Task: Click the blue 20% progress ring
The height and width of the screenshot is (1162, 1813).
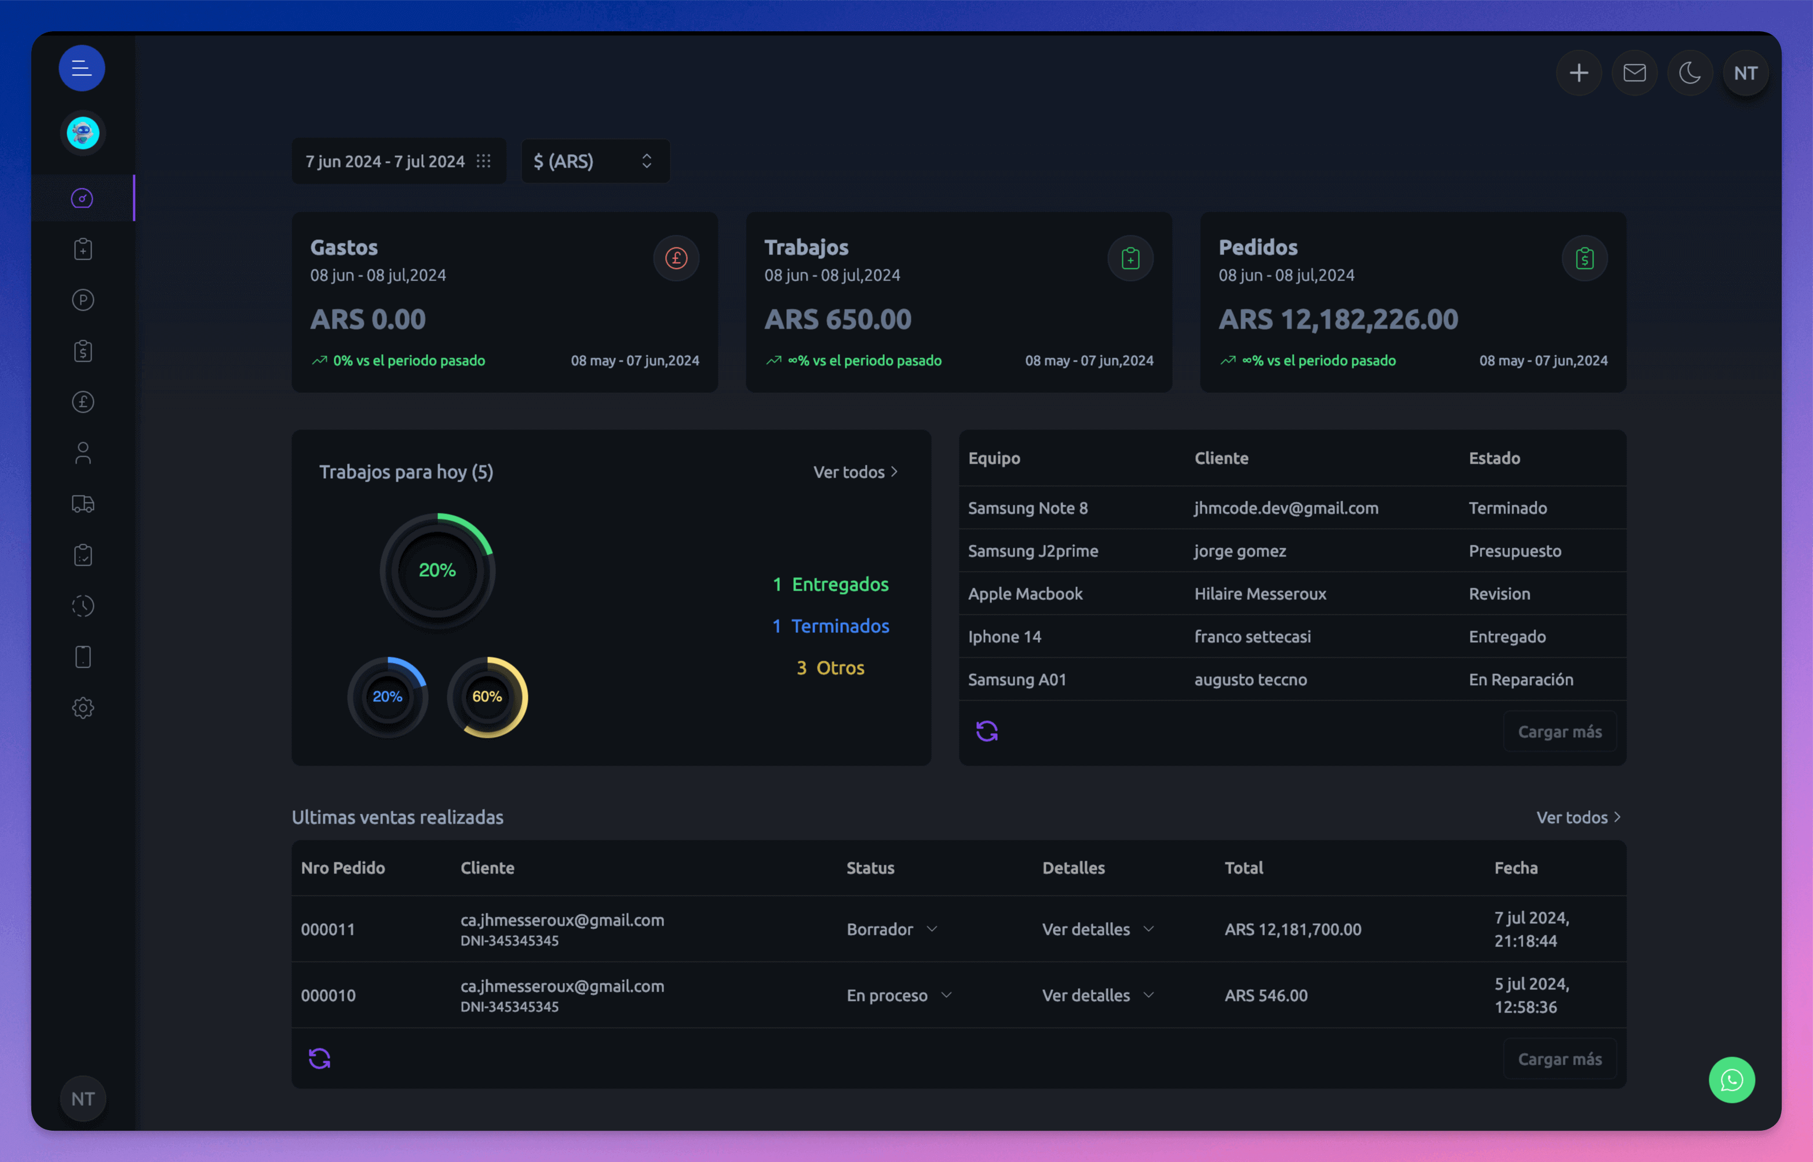Action: (x=388, y=697)
